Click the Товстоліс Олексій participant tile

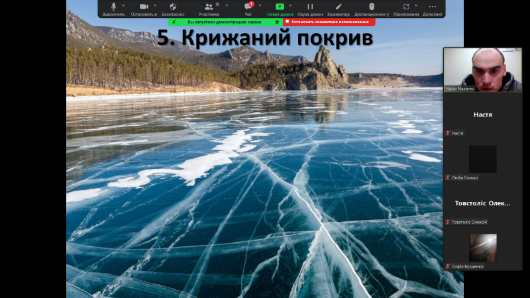tap(482, 203)
